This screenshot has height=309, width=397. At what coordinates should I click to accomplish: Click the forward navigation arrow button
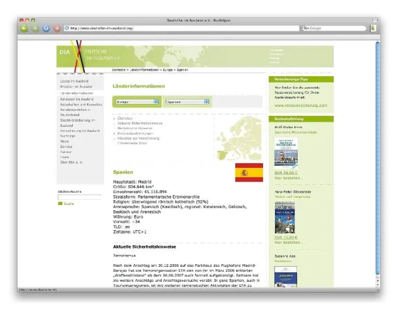(35, 29)
